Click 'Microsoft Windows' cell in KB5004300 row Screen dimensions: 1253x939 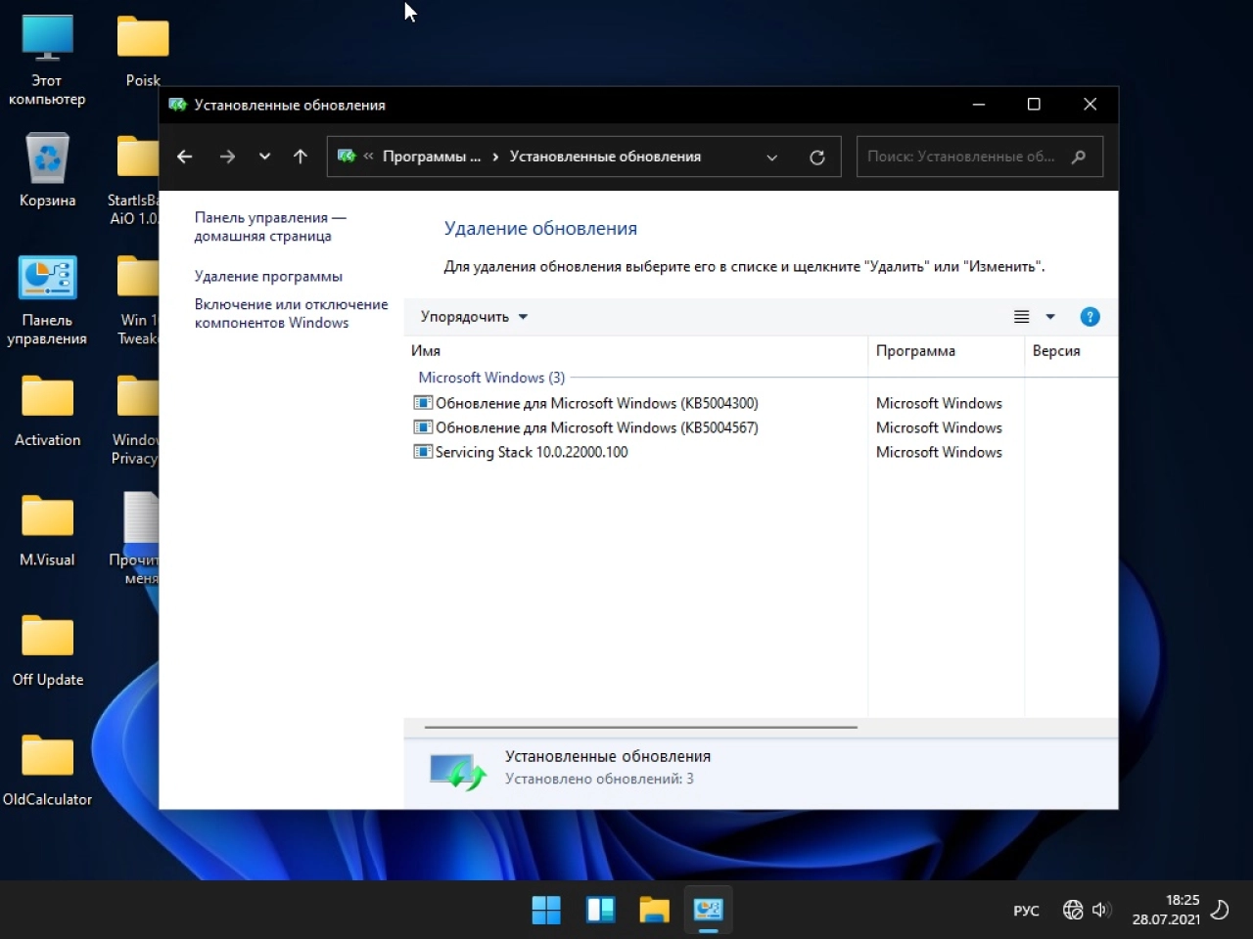pos(939,403)
